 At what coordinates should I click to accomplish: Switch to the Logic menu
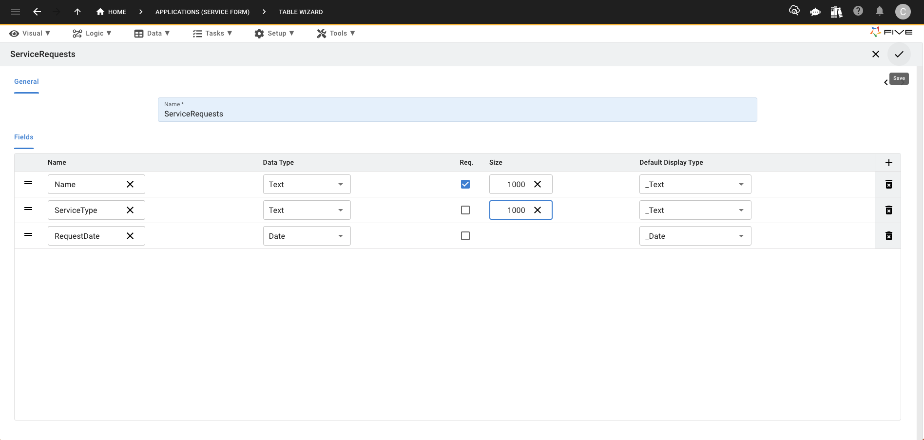pyautogui.click(x=92, y=33)
